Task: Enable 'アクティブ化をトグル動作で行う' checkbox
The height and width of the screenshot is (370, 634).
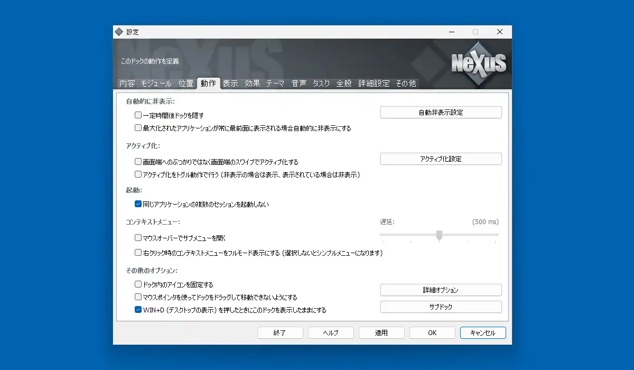Action: [x=138, y=174]
